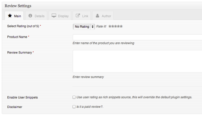Viewport: 202px width, 117px height.
Task: Click 'Is it a paid review?' text
Action: (x=90, y=107)
